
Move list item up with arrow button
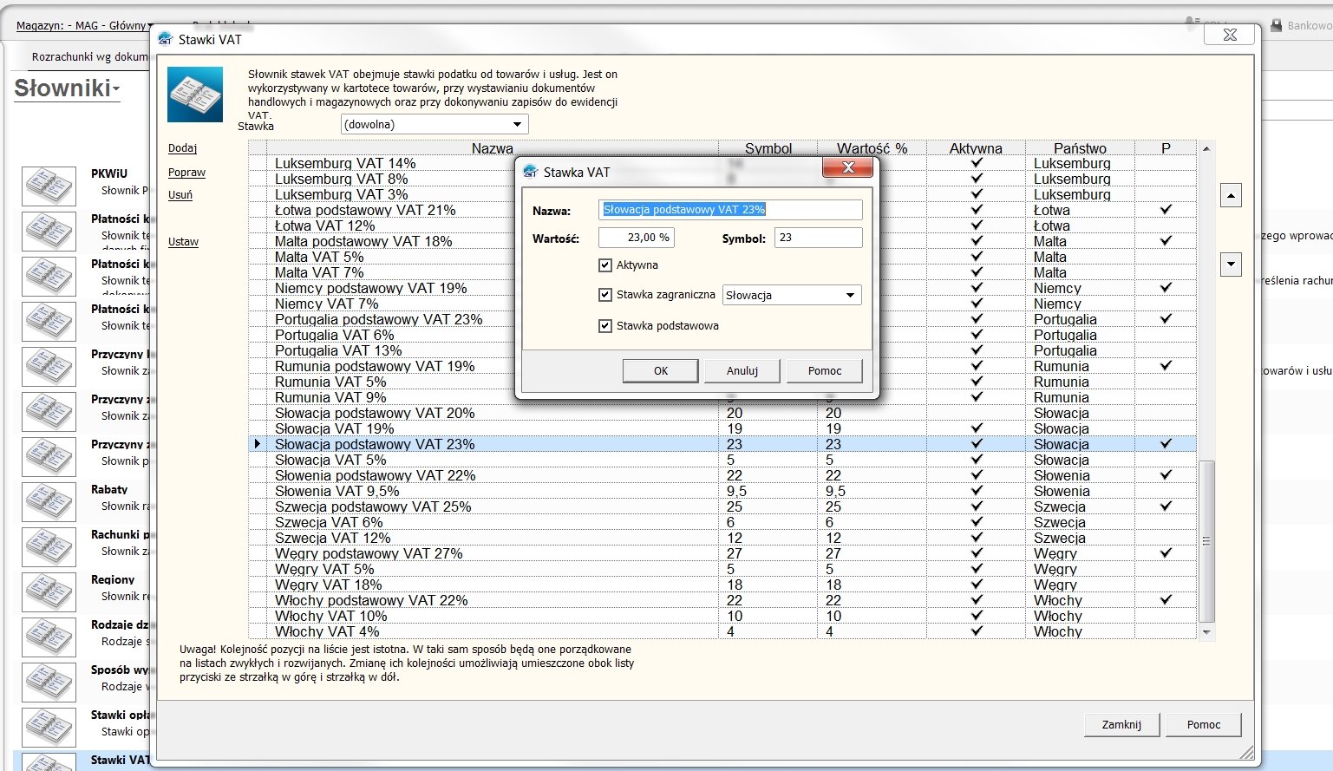pos(1231,196)
